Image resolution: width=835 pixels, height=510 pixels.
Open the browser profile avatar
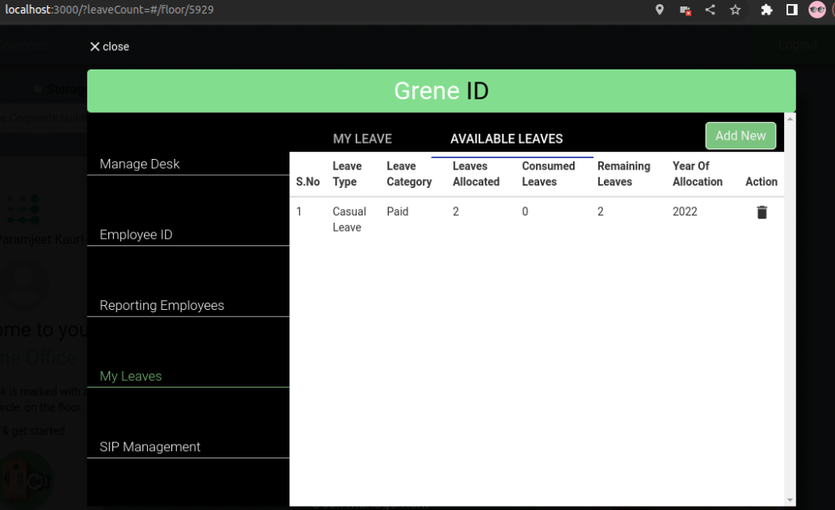click(x=817, y=10)
